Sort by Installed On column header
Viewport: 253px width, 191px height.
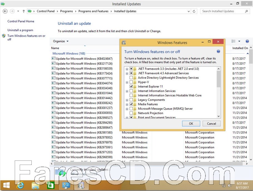240,48
